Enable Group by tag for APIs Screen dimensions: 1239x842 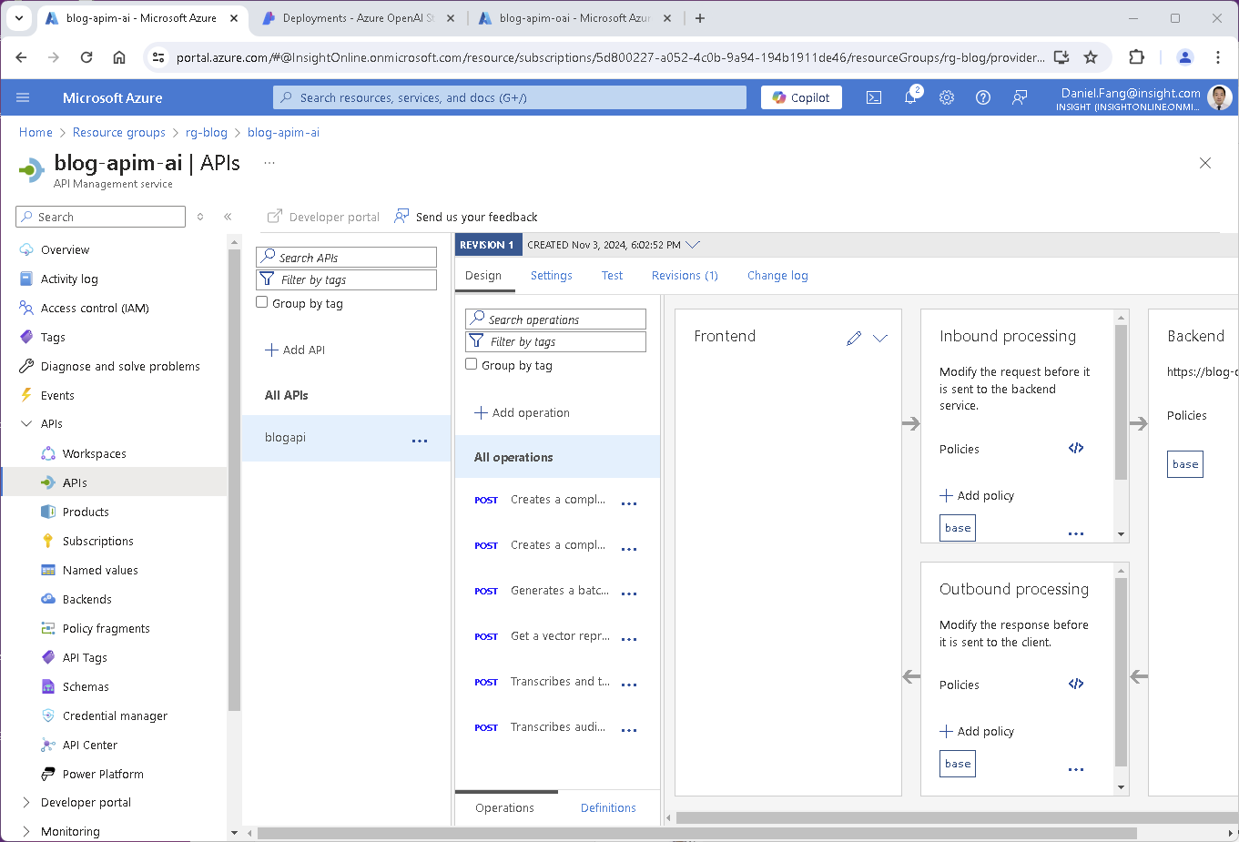click(262, 302)
